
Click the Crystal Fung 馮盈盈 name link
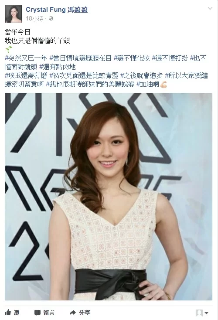pyautogui.click(x=57, y=10)
